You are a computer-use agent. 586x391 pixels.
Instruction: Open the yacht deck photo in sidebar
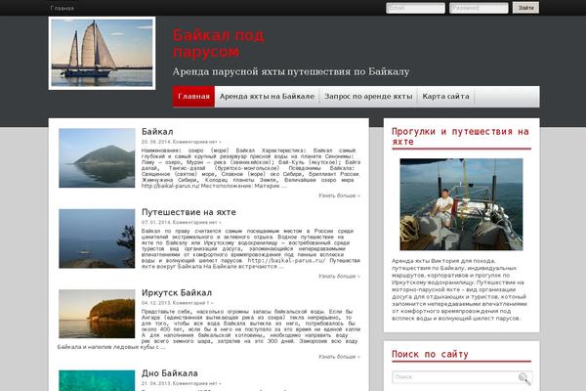coord(461,204)
